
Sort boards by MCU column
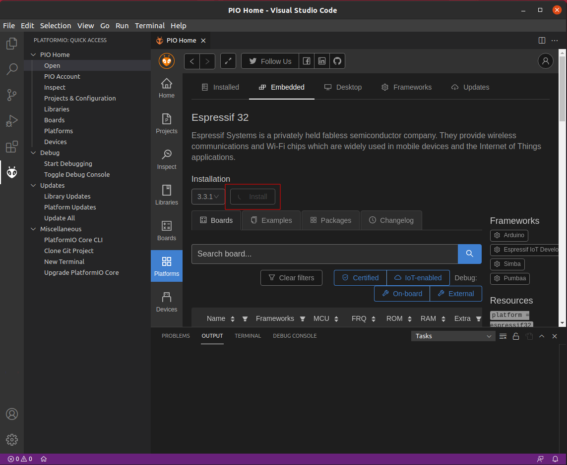[336, 319]
